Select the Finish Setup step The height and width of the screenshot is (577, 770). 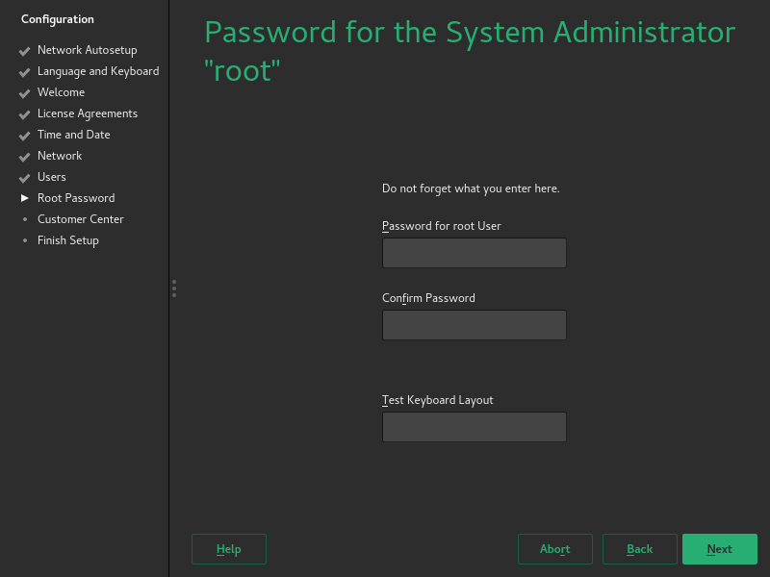67,240
